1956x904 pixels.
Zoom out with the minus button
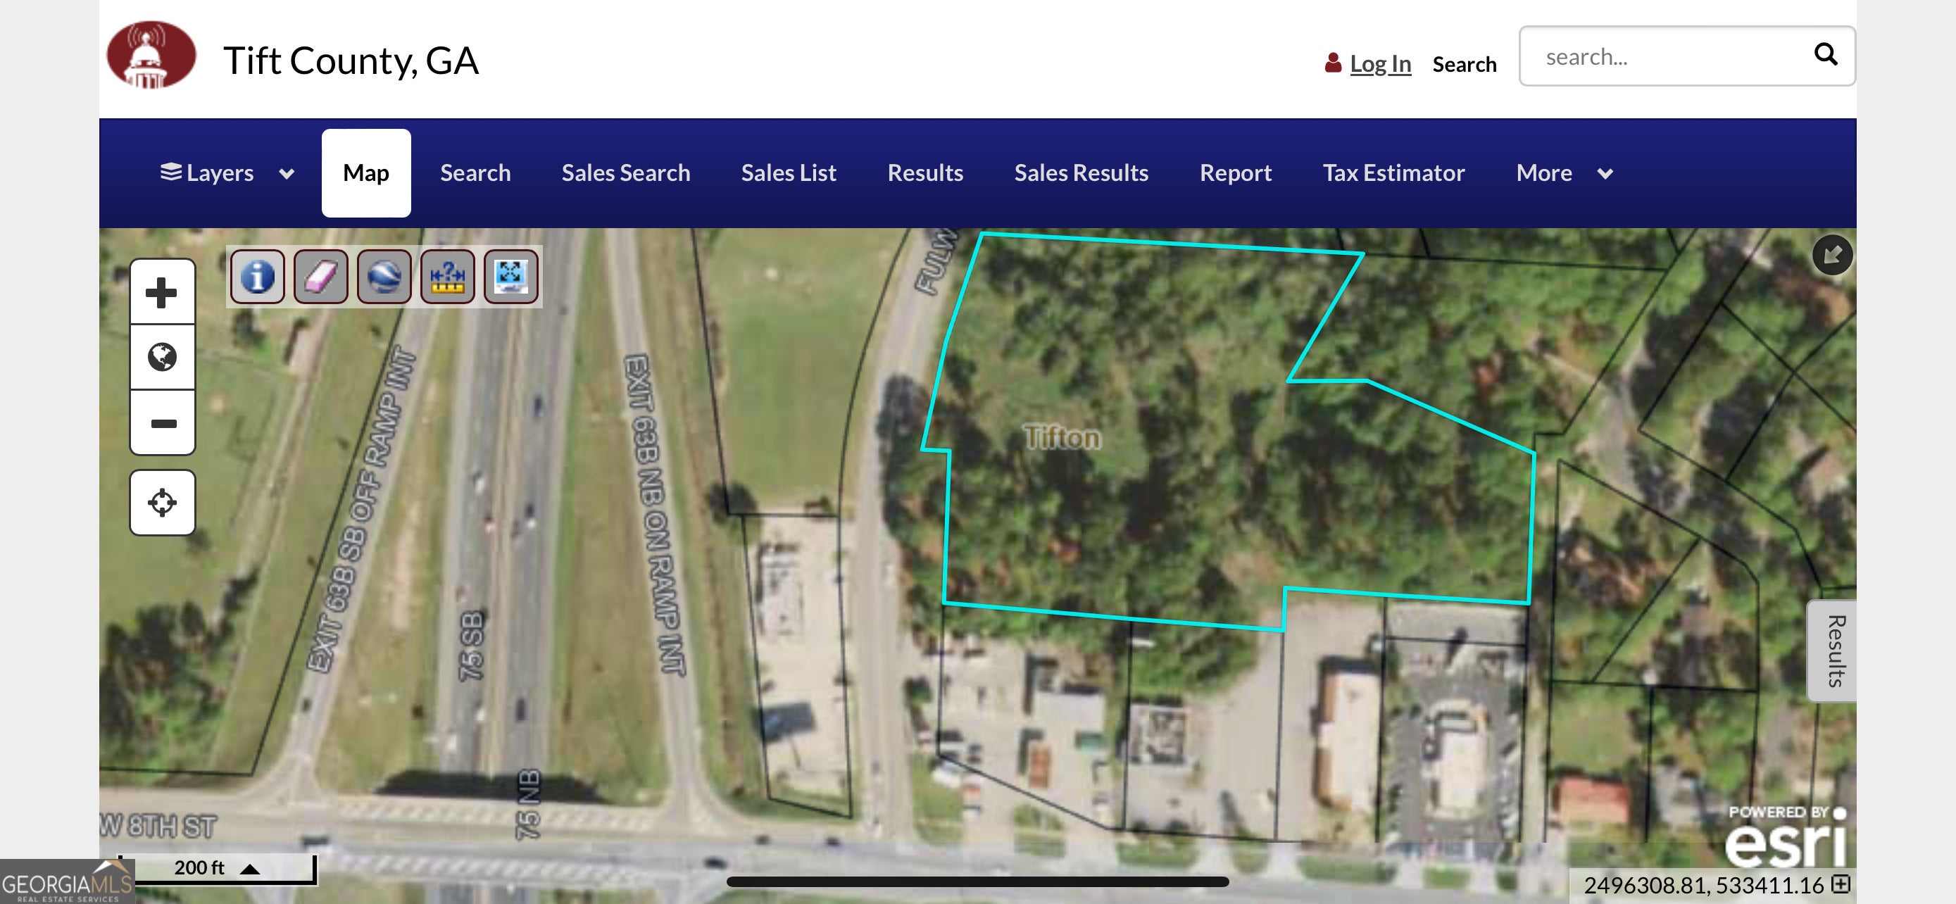pos(162,422)
